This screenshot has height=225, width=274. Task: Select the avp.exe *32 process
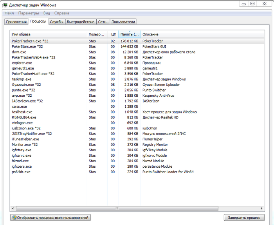pos(137,96)
